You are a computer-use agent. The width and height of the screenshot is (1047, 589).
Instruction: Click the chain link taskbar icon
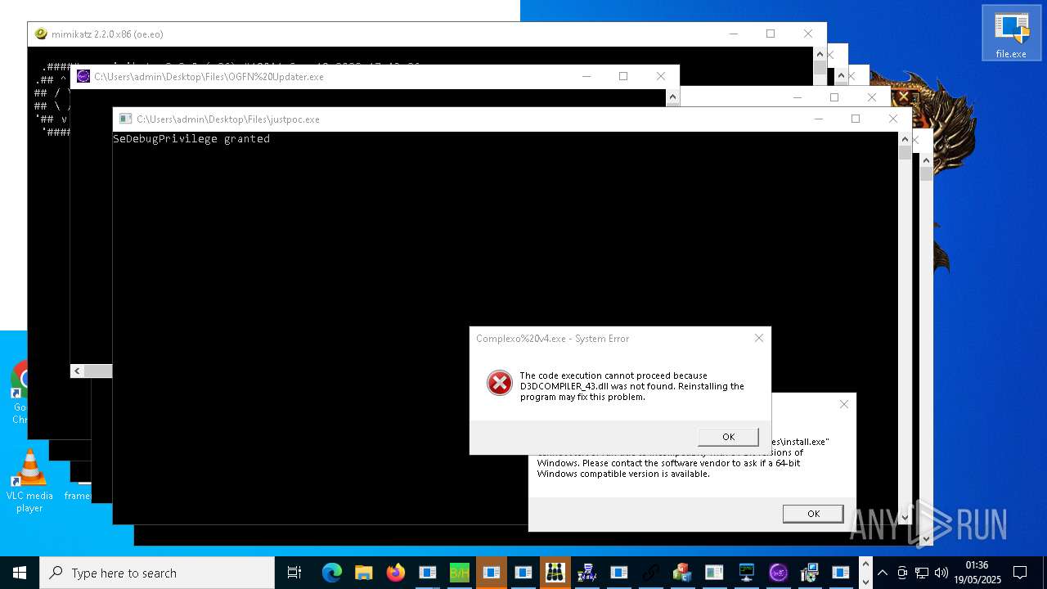[x=651, y=573]
